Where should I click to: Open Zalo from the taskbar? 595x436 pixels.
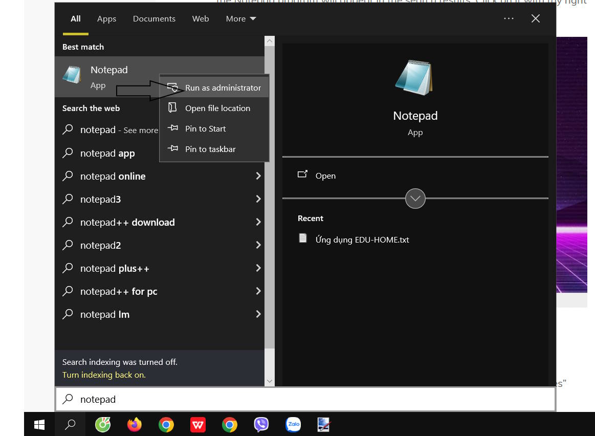coord(293,424)
